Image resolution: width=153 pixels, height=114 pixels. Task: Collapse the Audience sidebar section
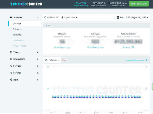37,17
